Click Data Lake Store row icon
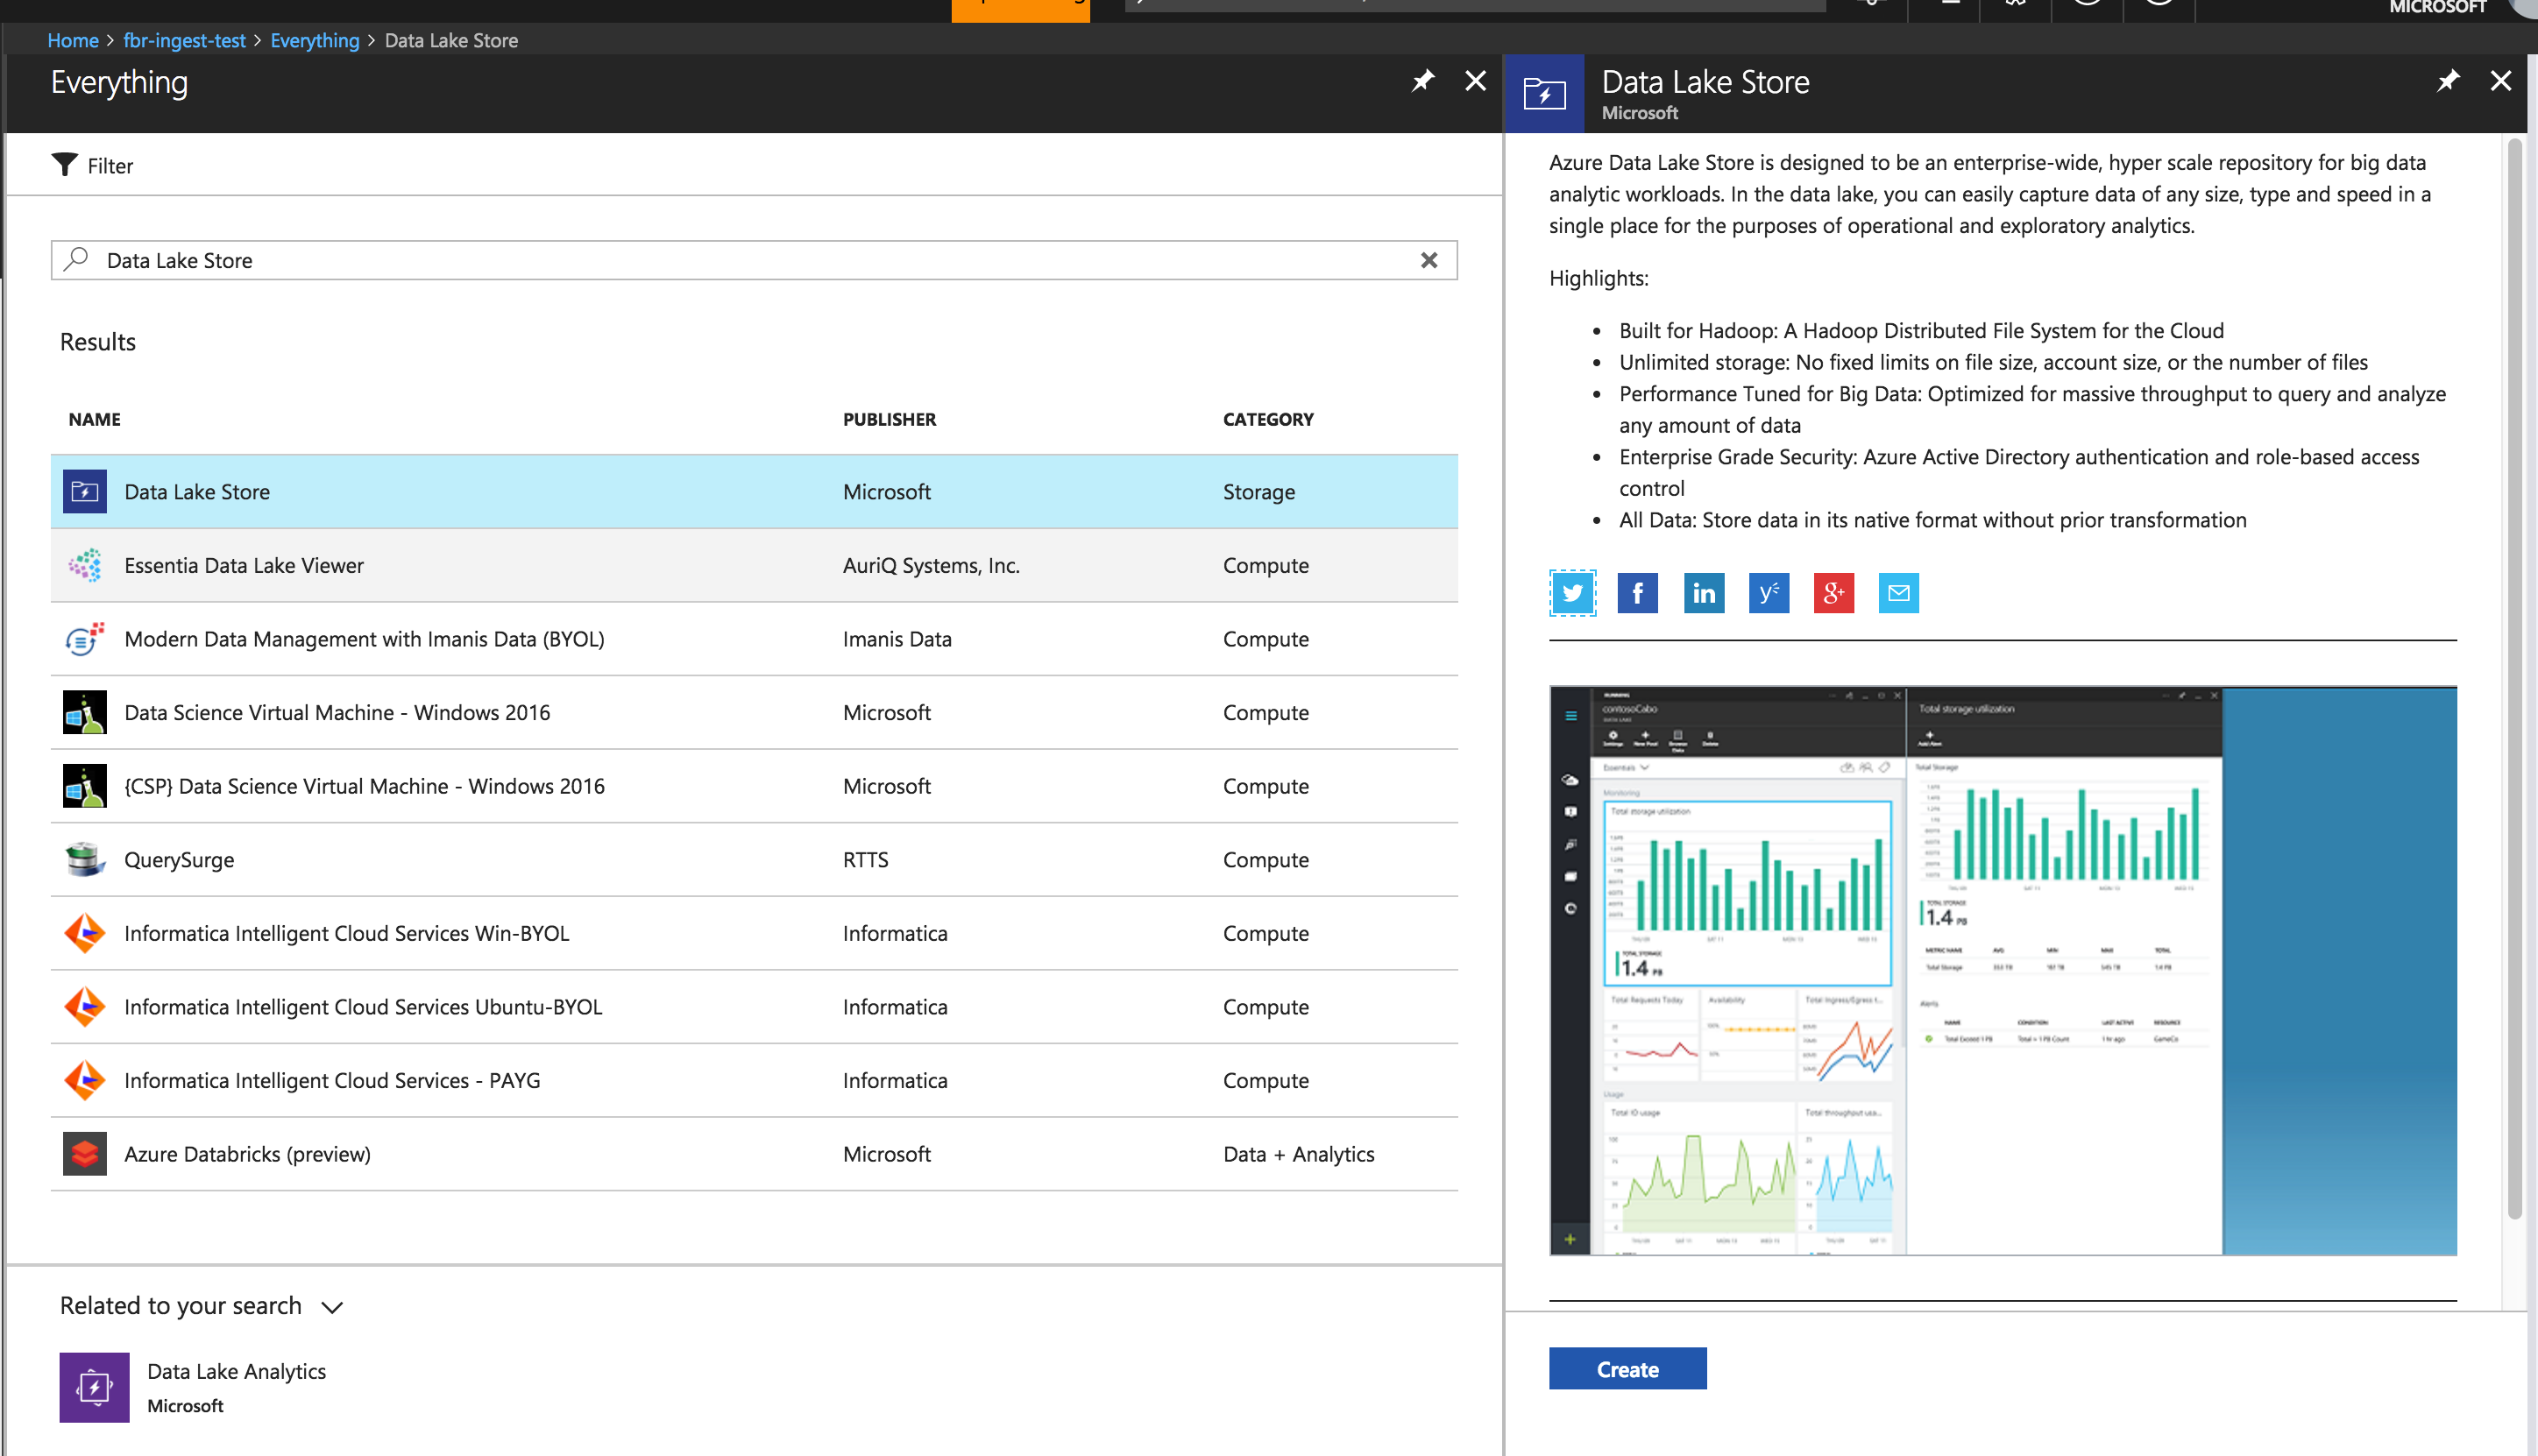 click(85, 491)
